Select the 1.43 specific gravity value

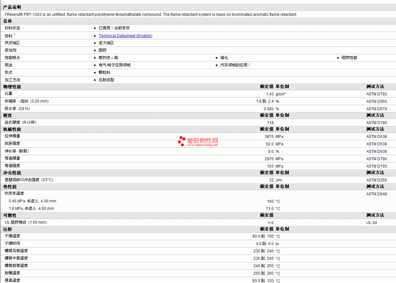point(270,94)
